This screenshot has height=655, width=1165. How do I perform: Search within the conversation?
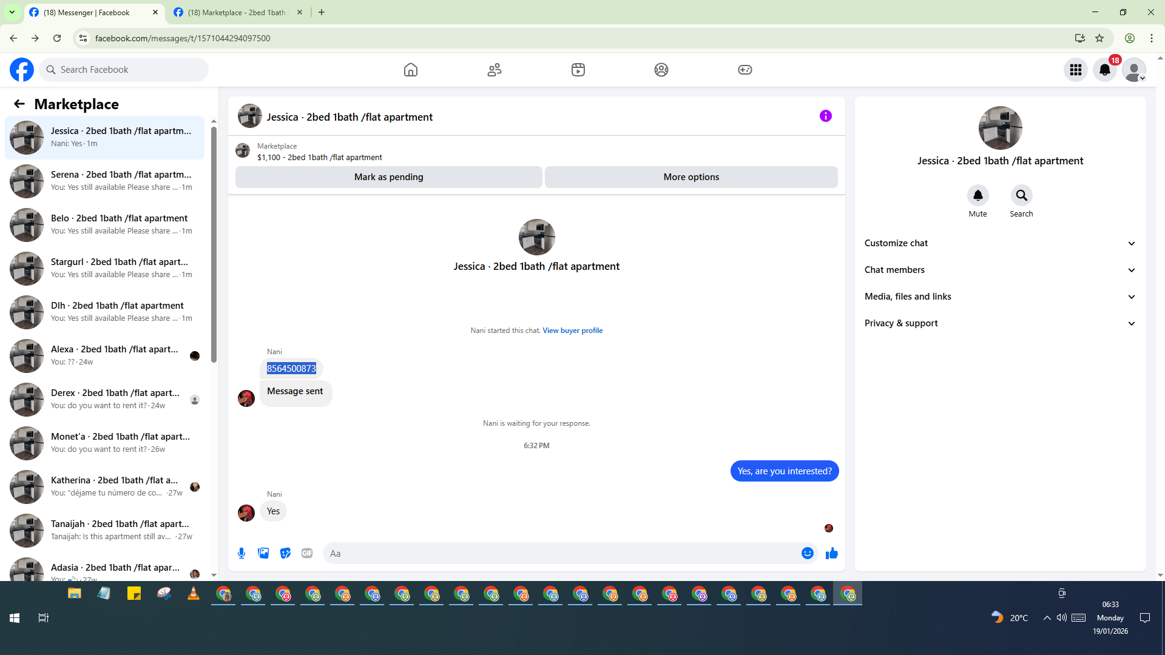[x=1021, y=196]
